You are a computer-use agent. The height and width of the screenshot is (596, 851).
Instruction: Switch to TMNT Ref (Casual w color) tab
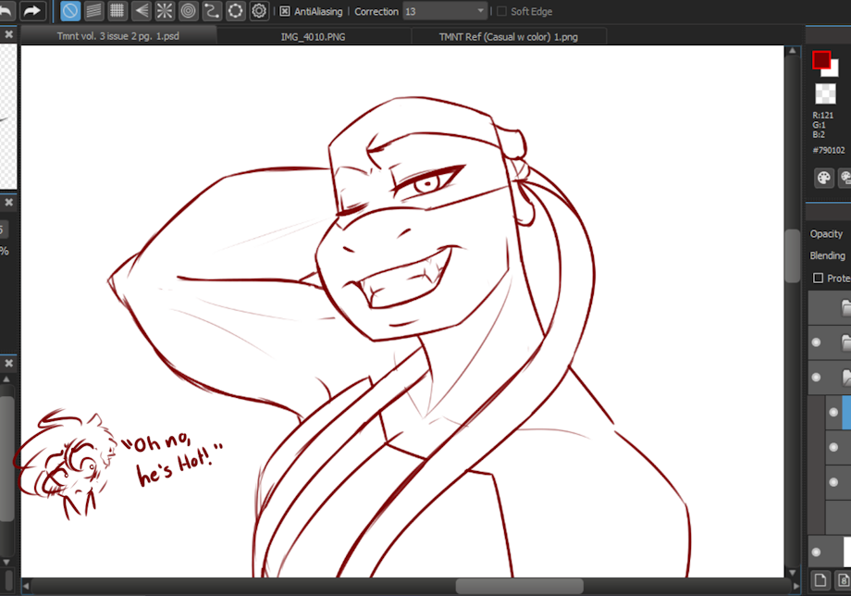click(x=509, y=36)
